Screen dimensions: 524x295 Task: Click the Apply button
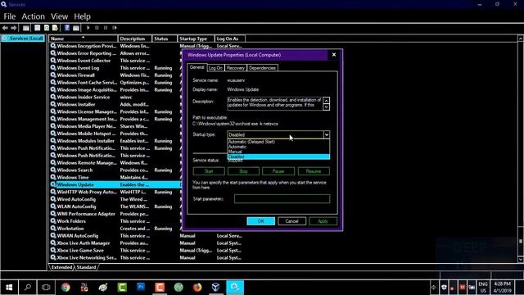(x=323, y=221)
